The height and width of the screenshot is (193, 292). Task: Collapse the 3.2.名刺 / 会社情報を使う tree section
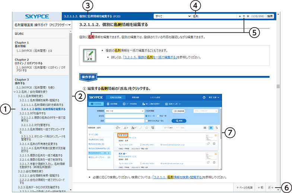click(13, 91)
